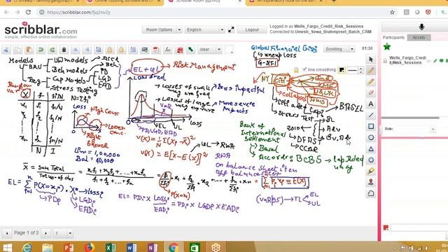
Task: Click the Logout button
Action: pos(252,29)
